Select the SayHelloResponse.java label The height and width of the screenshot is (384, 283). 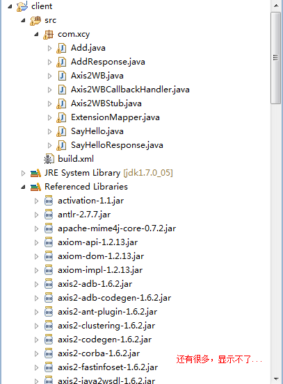point(117,145)
